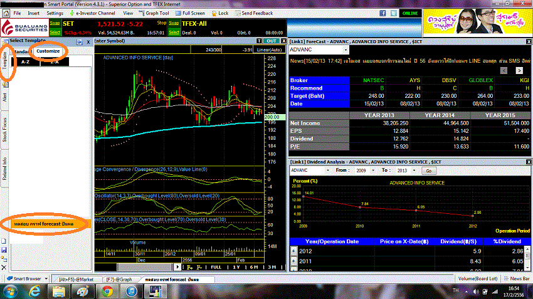Click the Graph Tool toolbar item

coord(154,13)
